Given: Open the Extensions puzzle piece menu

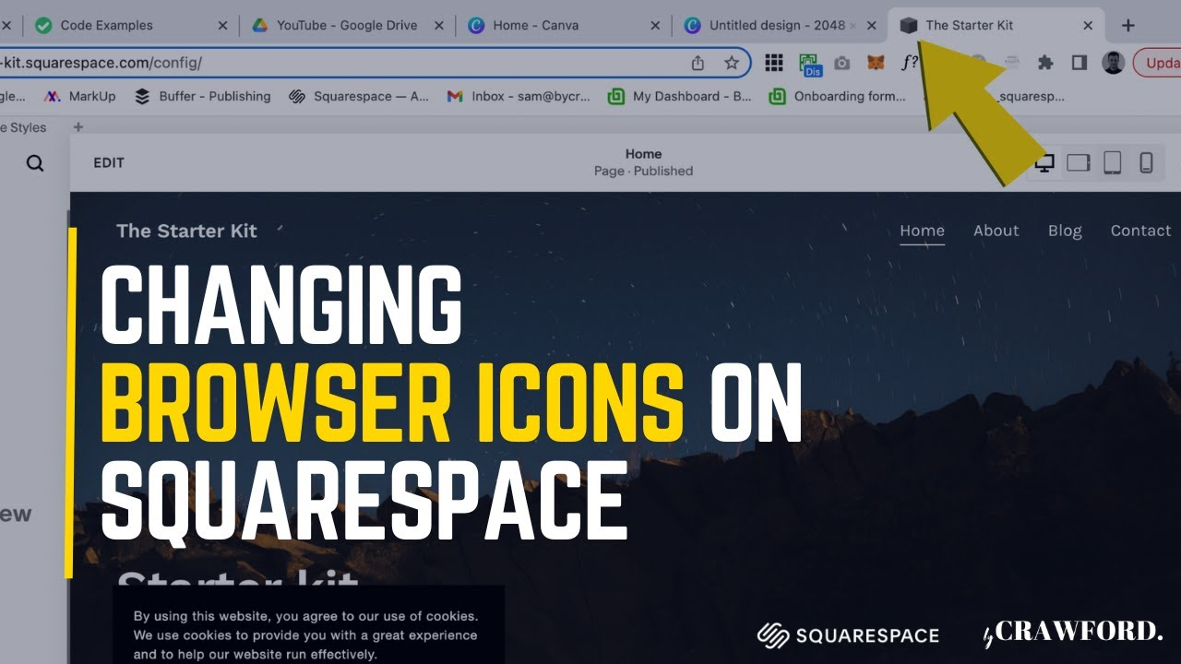Looking at the screenshot, I should [x=1045, y=63].
